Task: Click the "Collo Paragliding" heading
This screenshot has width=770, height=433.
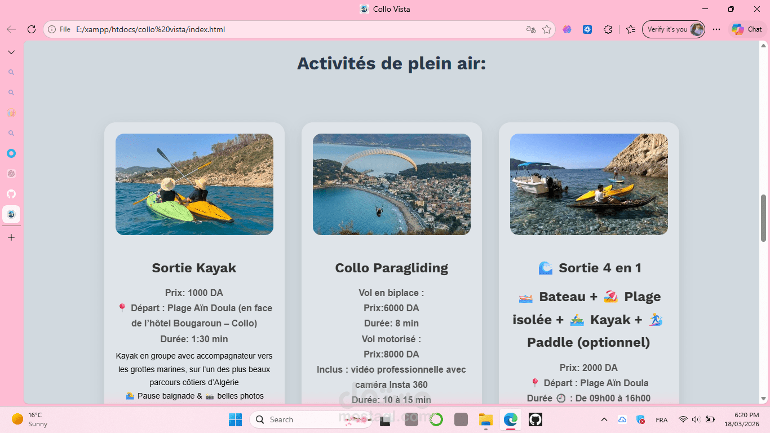Action: click(x=392, y=268)
